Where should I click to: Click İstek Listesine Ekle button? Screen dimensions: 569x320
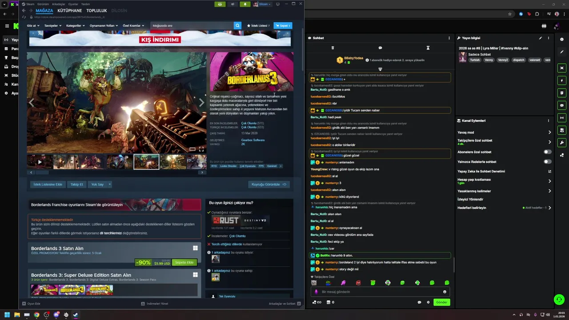48,184
